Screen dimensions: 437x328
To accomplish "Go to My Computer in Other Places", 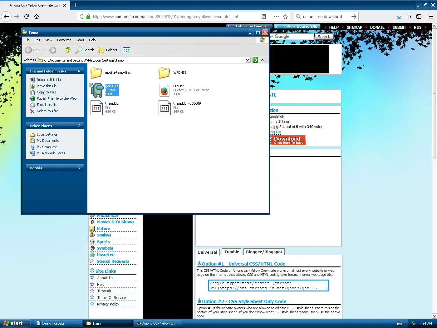I will click(43, 147).
